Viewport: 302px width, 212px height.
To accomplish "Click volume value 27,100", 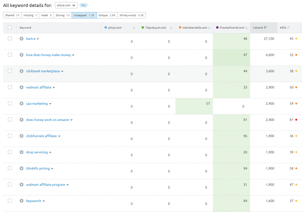I will point(269,39).
